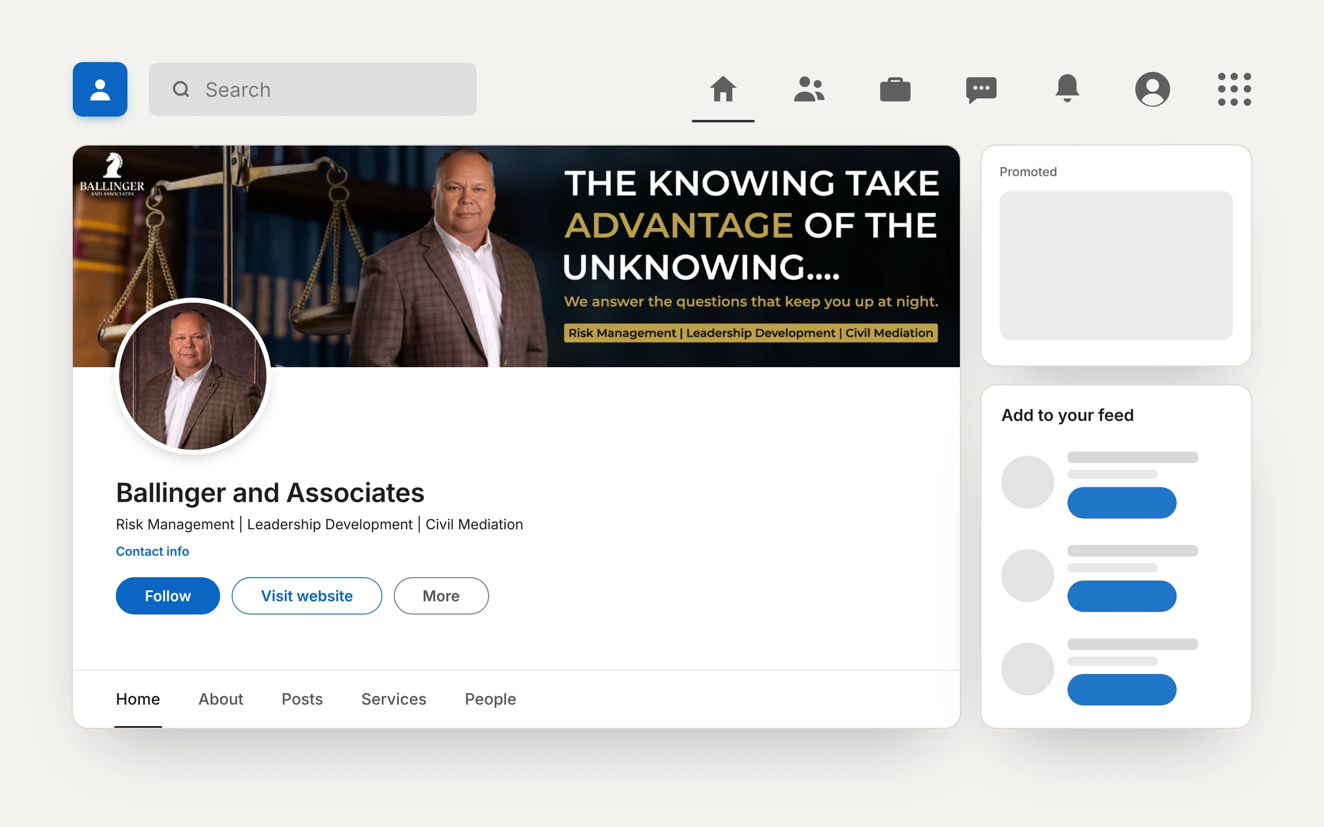Open the Contact info link

coord(152,551)
